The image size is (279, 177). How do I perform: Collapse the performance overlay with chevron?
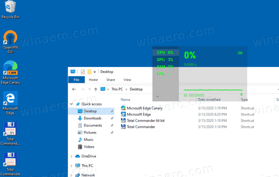(158, 97)
